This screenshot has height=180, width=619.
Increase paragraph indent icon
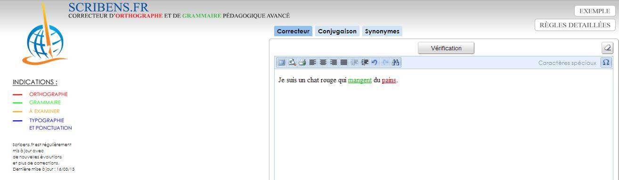coord(365,63)
